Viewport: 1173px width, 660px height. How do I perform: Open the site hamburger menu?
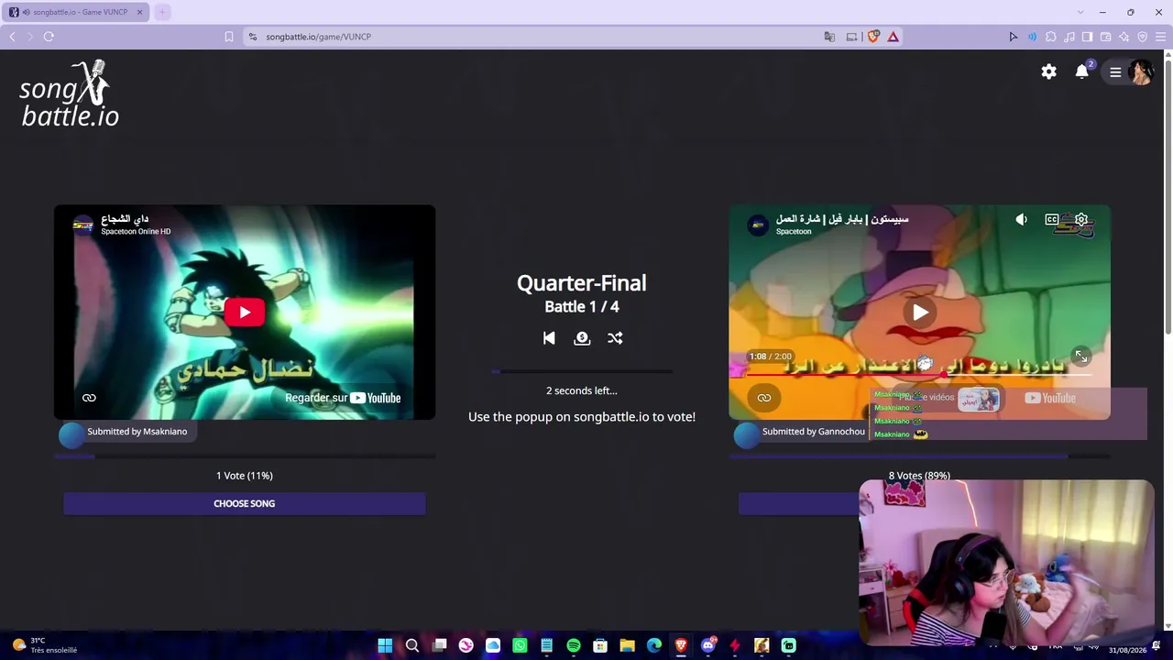click(1115, 71)
